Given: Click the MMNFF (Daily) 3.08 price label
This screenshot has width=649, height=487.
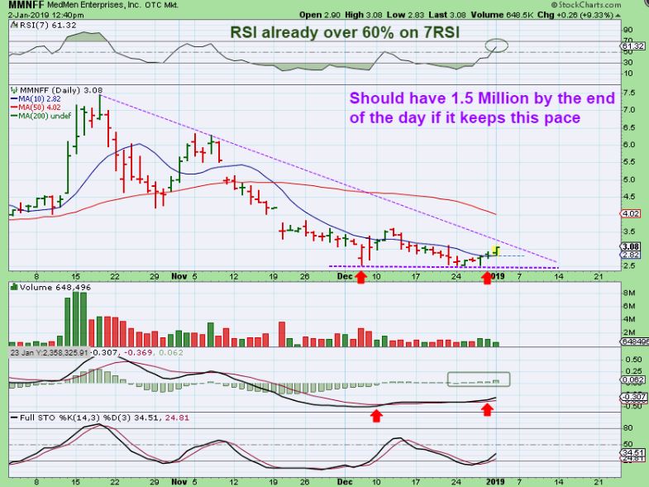Looking at the screenshot, I should pyautogui.click(x=61, y=90).
